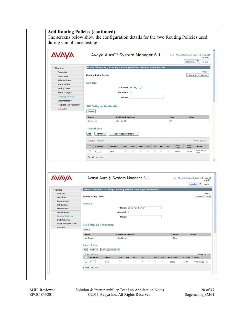Click the Help question mark icon, CM_21_41 screenshot
The width and height of the screenshot is (244, 316).
pyautogui.click(x=208, y=72)
